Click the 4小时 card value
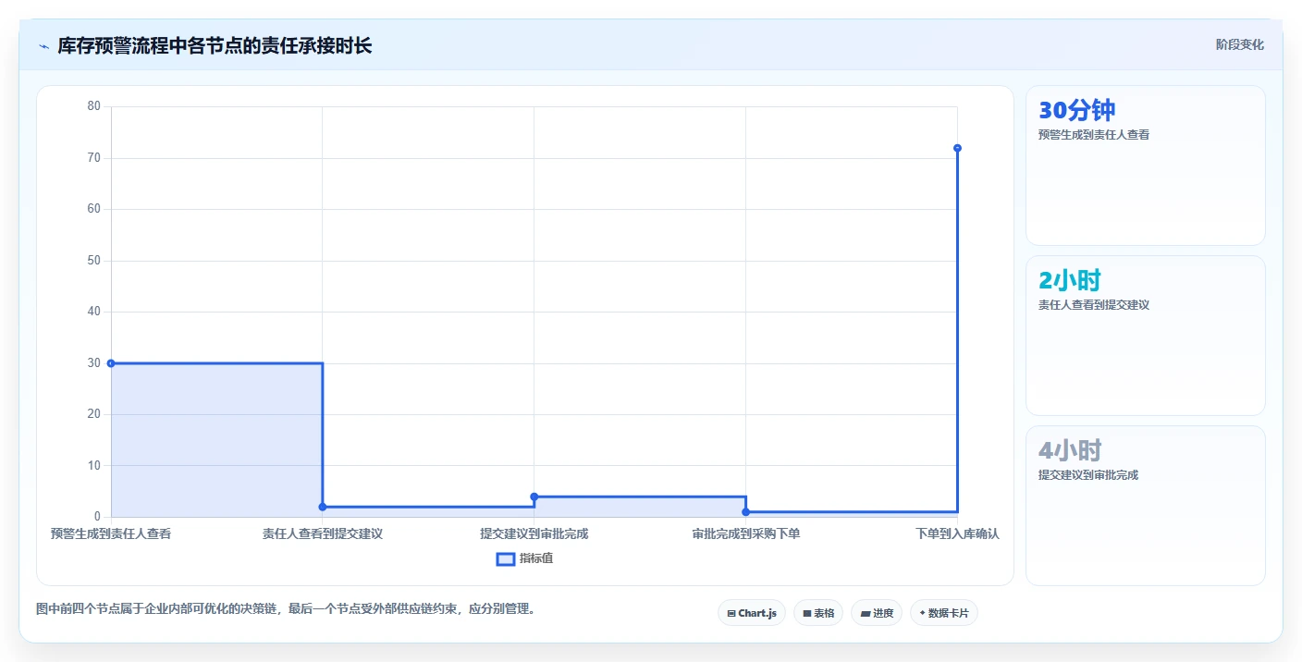The height and width of the screenshot is (662, 1302). [x=1070, y=451]
